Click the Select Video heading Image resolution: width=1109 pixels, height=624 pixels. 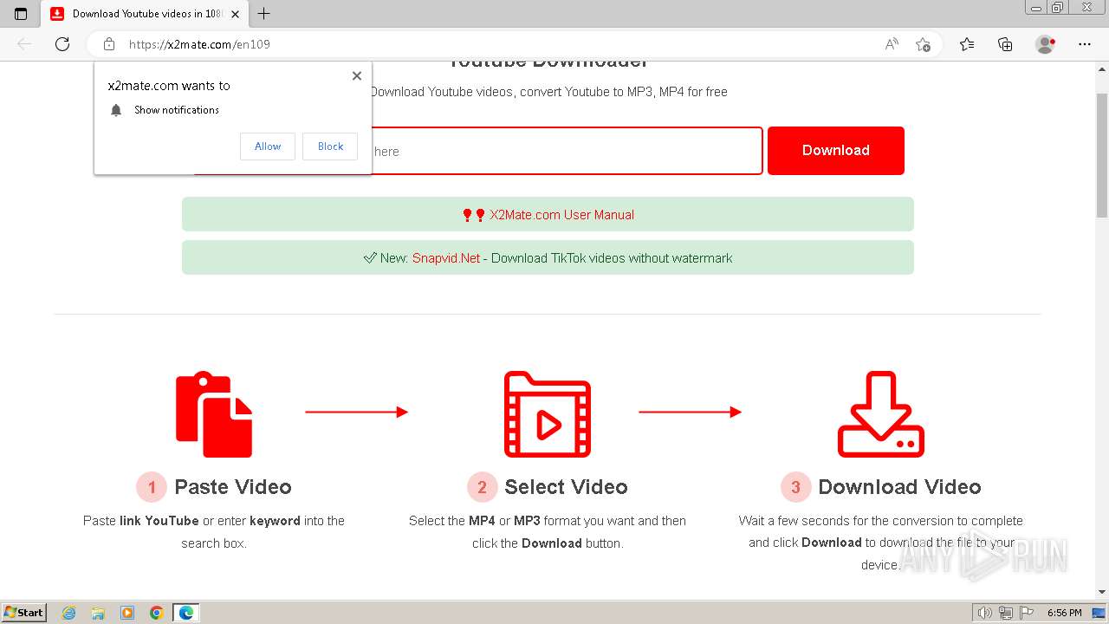(566, 487)
